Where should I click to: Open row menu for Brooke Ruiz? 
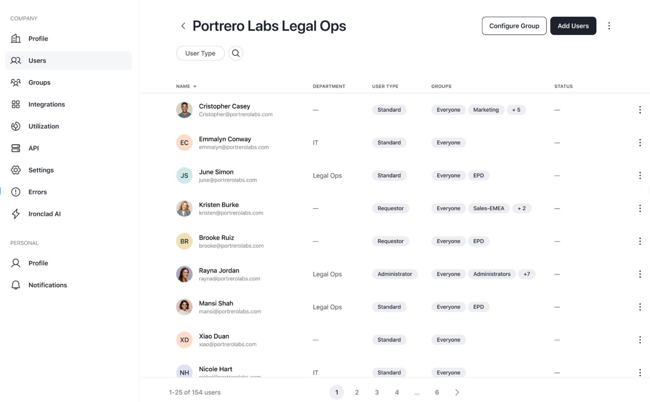(x=640, y=241)
